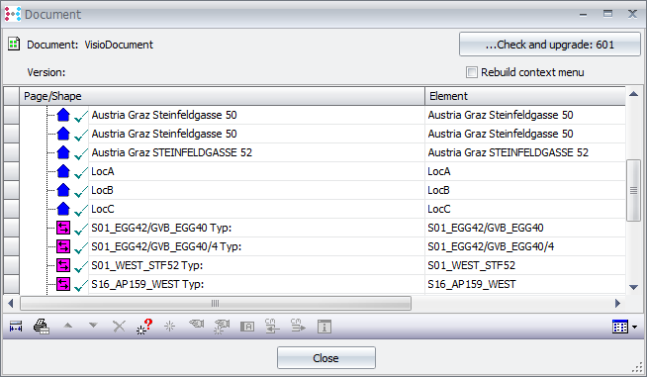Click magenta connection icon of S01_WEST_STF52 row
The width and height of the screenshot is (647, 377).
pyautogui.click(x=63, y=265)
